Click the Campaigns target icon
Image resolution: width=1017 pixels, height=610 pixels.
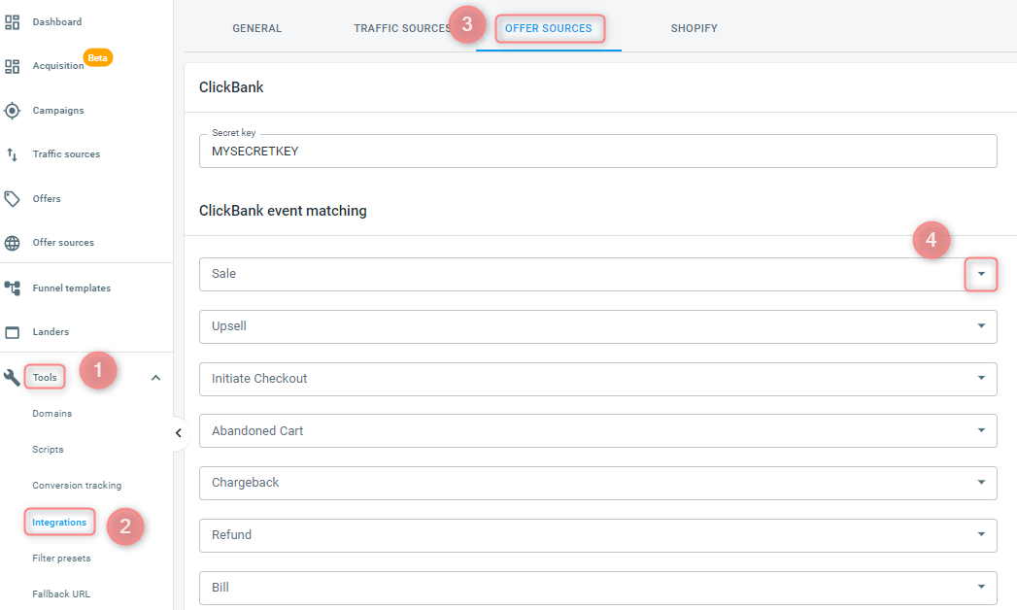[12, 110]
